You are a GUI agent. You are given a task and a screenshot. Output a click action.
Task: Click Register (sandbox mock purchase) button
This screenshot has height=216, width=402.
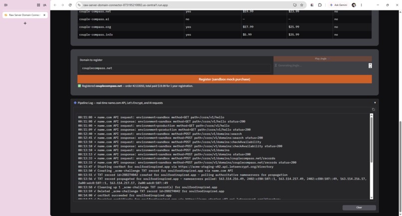point(224,79)
